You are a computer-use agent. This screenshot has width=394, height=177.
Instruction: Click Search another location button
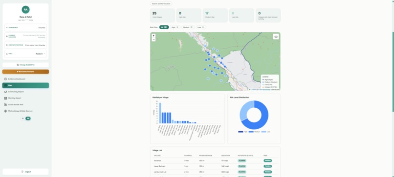click(x=161, y=4)
